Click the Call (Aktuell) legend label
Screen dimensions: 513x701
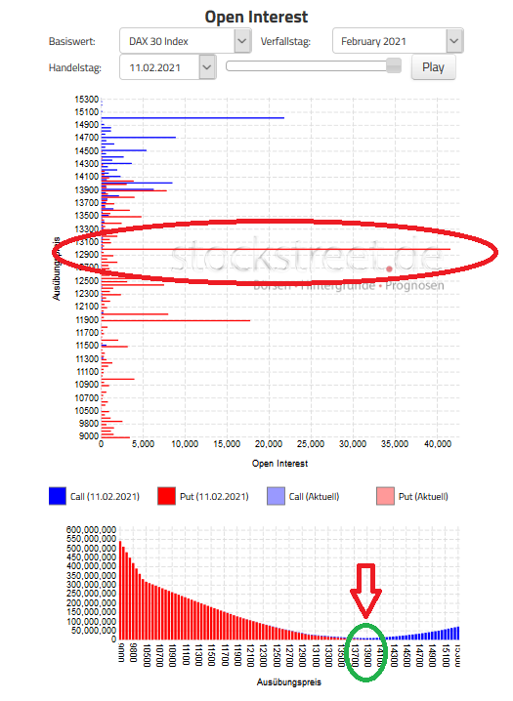tap(314, 497)
